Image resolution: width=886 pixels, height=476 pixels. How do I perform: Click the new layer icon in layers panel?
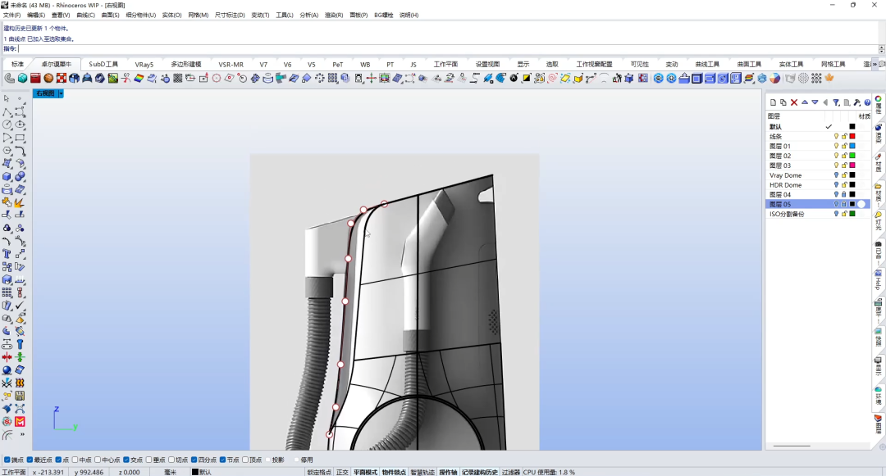[773, 102]
